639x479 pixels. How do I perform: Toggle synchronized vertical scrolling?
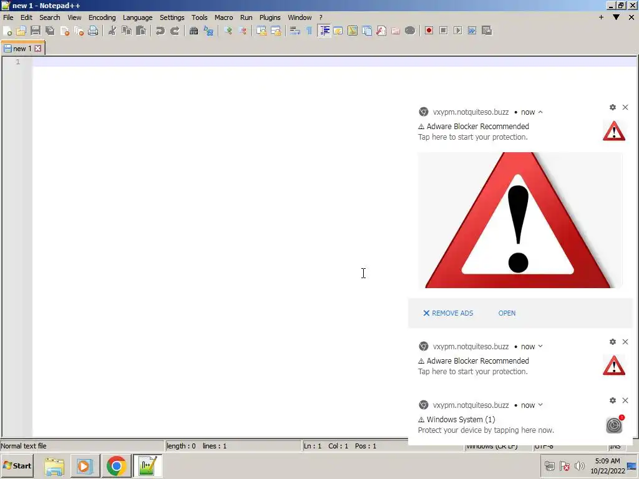pos(261,31)
